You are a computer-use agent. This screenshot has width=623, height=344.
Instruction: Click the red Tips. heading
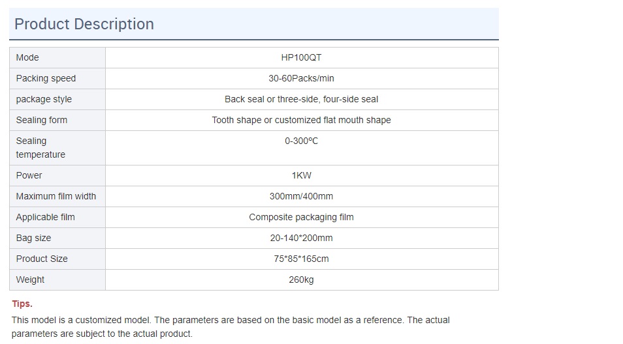point(22,304)
